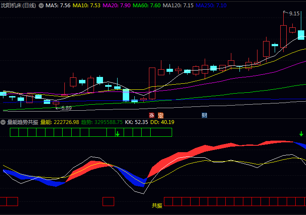Click the 量能趋势共振 indicator name

(x=23, y=122)
